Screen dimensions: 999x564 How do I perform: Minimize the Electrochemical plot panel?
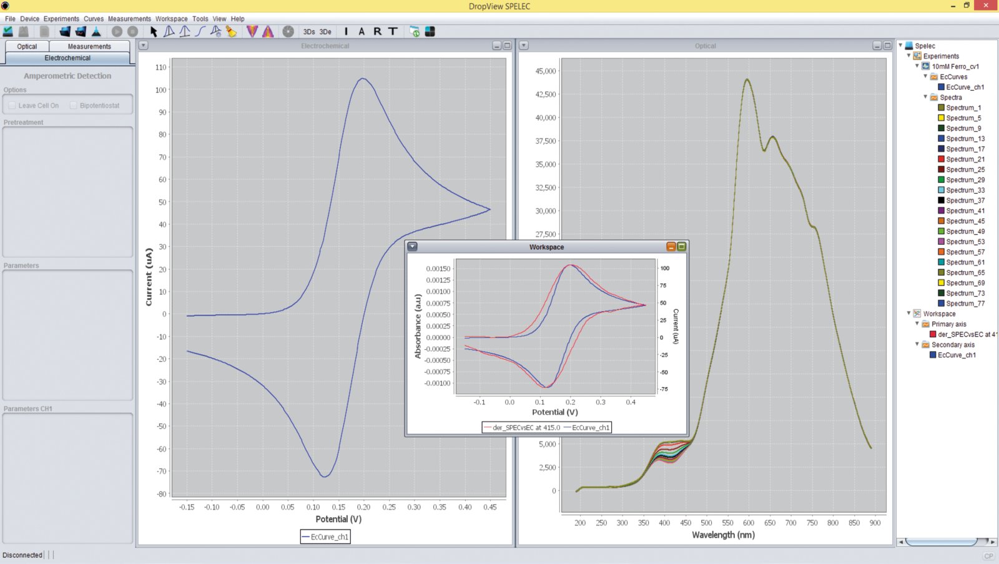point(497,46)
